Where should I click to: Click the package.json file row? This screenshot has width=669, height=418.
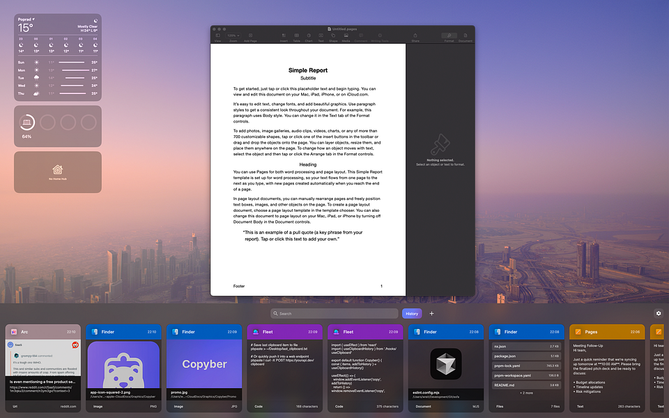click(x=527, y=356)
